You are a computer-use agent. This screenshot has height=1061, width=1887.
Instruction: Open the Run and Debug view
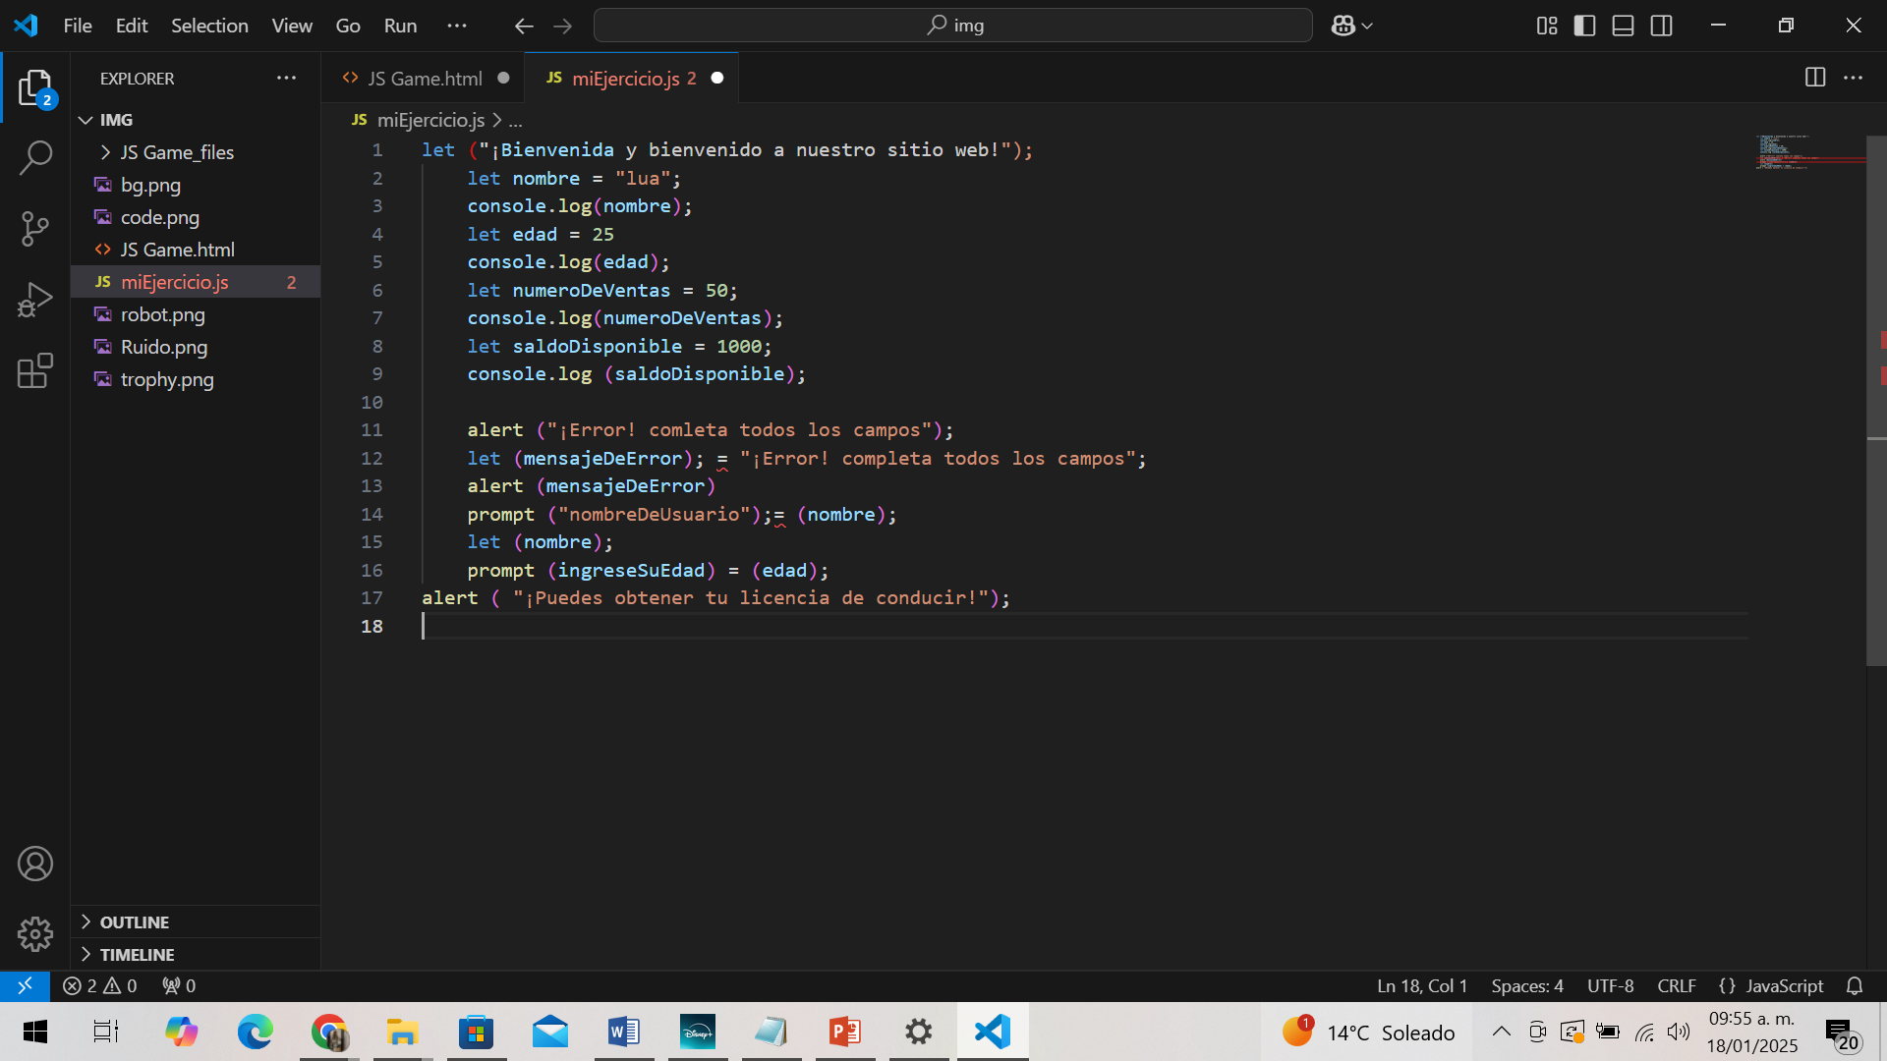(x=35, y=300)
